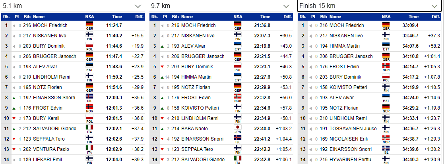
Task: Click red down arrow next to BURY Kamil
Action: pos(14,118)
